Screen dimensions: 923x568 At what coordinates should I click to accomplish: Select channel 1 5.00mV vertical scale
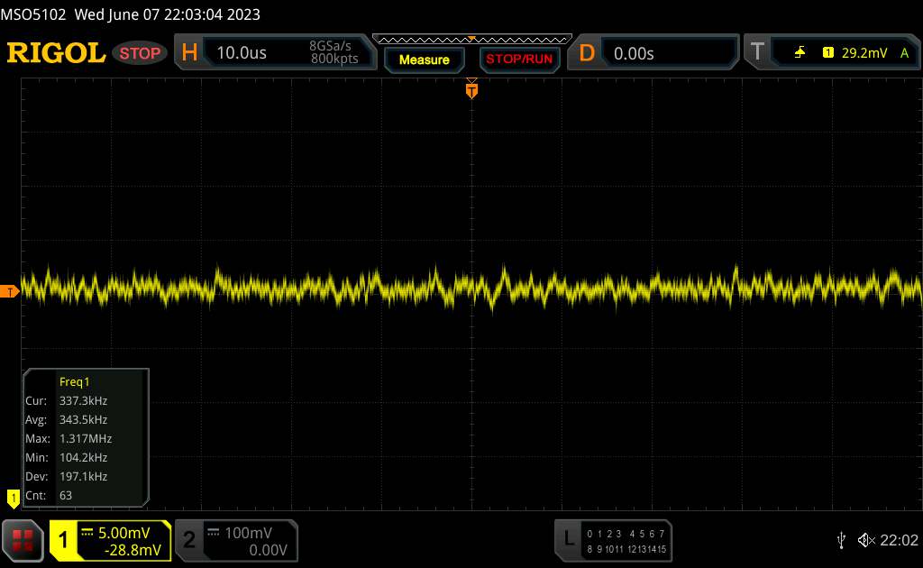tap(124, 533)
